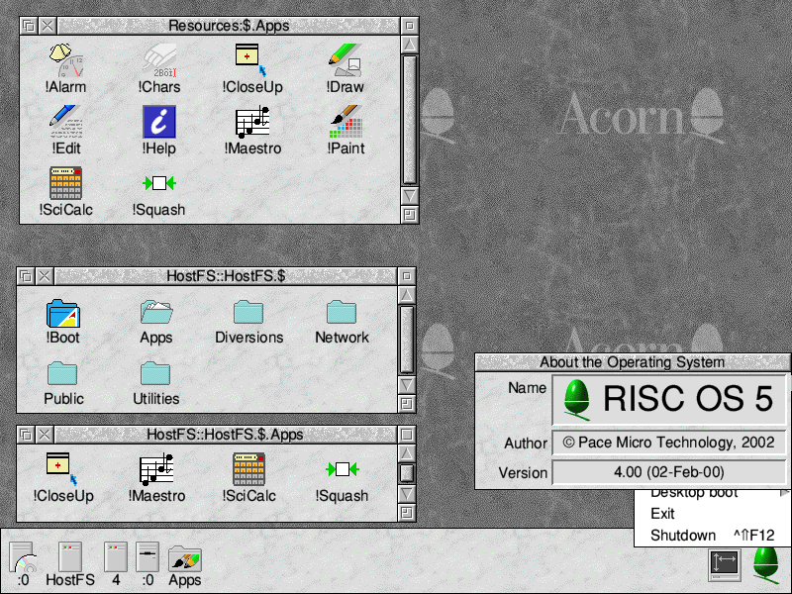The height and width of the screenshot is (594, 792).
Task: Choose Exit from the task menu
Action: [712, 514]
